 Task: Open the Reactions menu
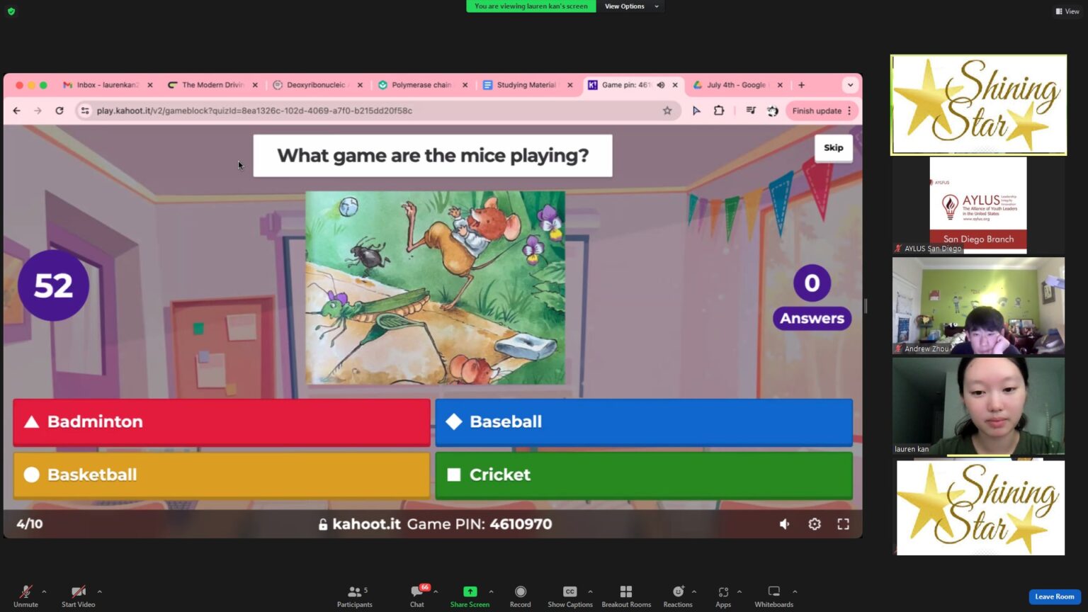click(x=678, y=596)
